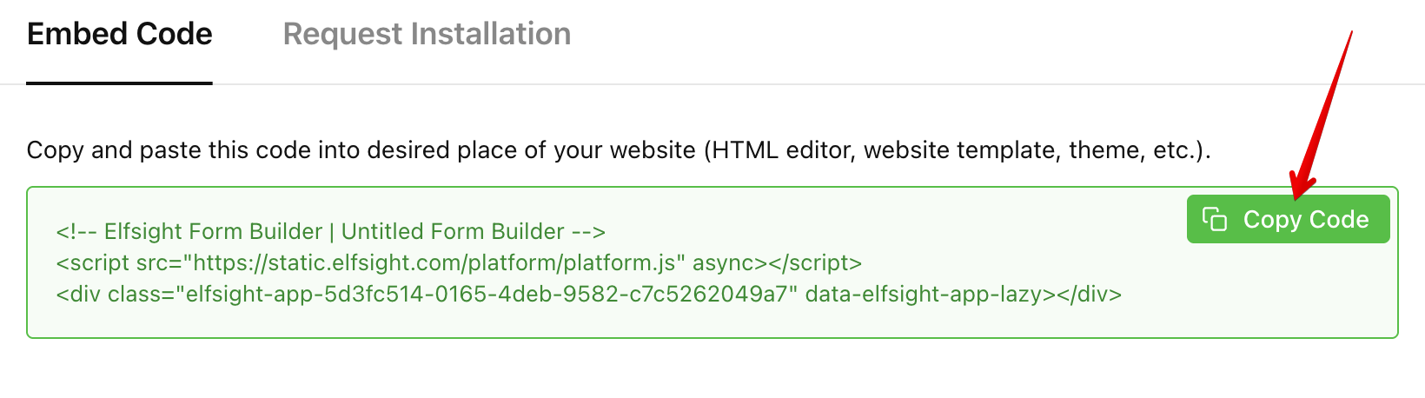Click the Copy Code button
The width and height of the screenshot is (1425, 398).
tap(1289, 219)
